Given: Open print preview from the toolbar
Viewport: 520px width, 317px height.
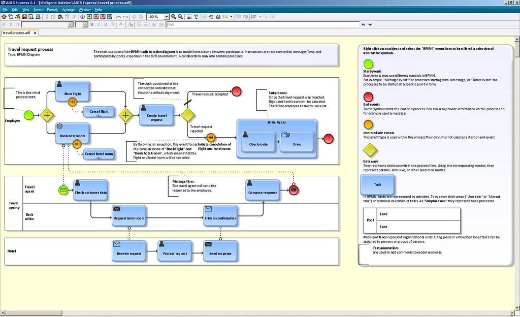Looking at the screenshot, I should (x=31, y=17).
